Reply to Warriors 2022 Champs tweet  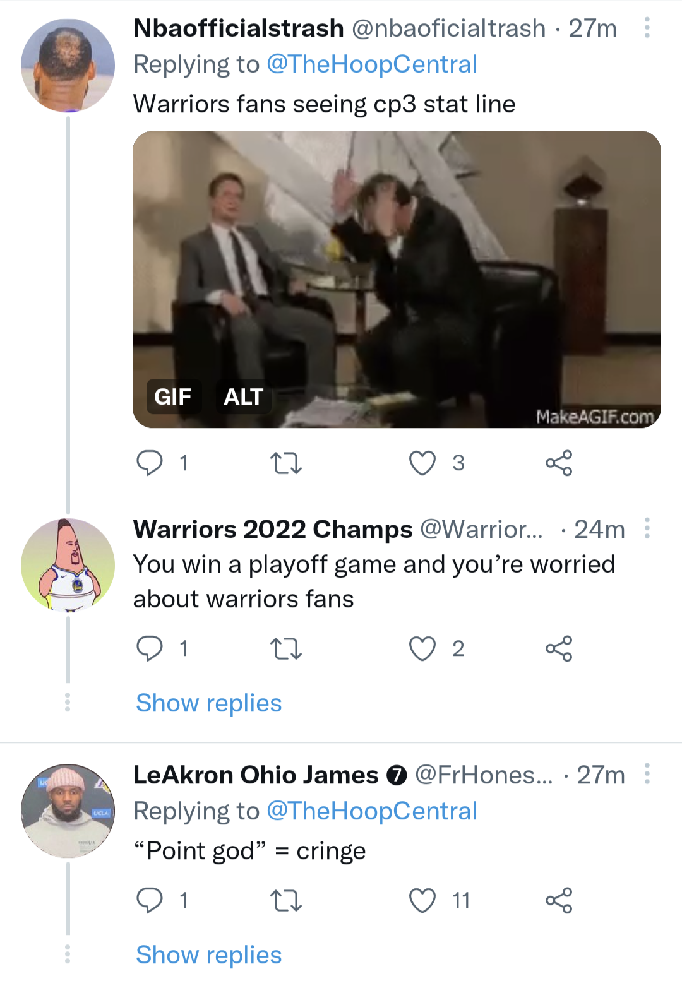coord(150,648)
